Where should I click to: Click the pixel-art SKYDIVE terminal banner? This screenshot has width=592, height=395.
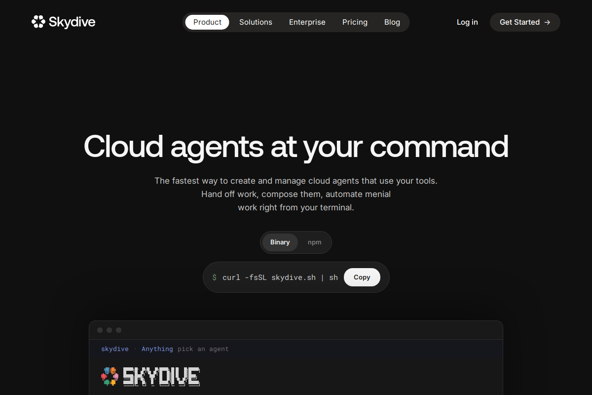(161, 377)
